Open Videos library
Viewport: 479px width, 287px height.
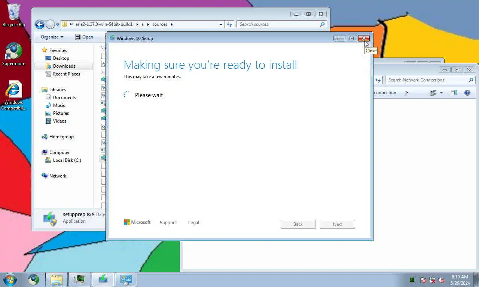pos(60,121)
